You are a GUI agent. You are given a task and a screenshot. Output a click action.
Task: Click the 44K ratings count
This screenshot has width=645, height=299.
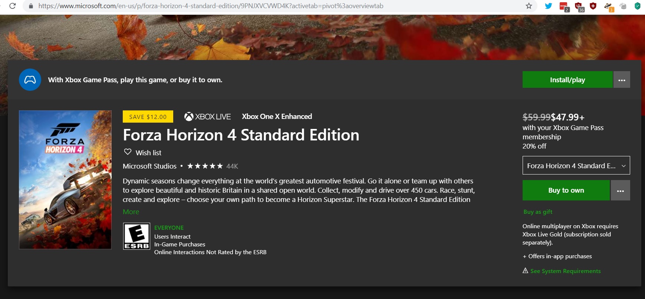pyautogui.click(x=232, y=166)
